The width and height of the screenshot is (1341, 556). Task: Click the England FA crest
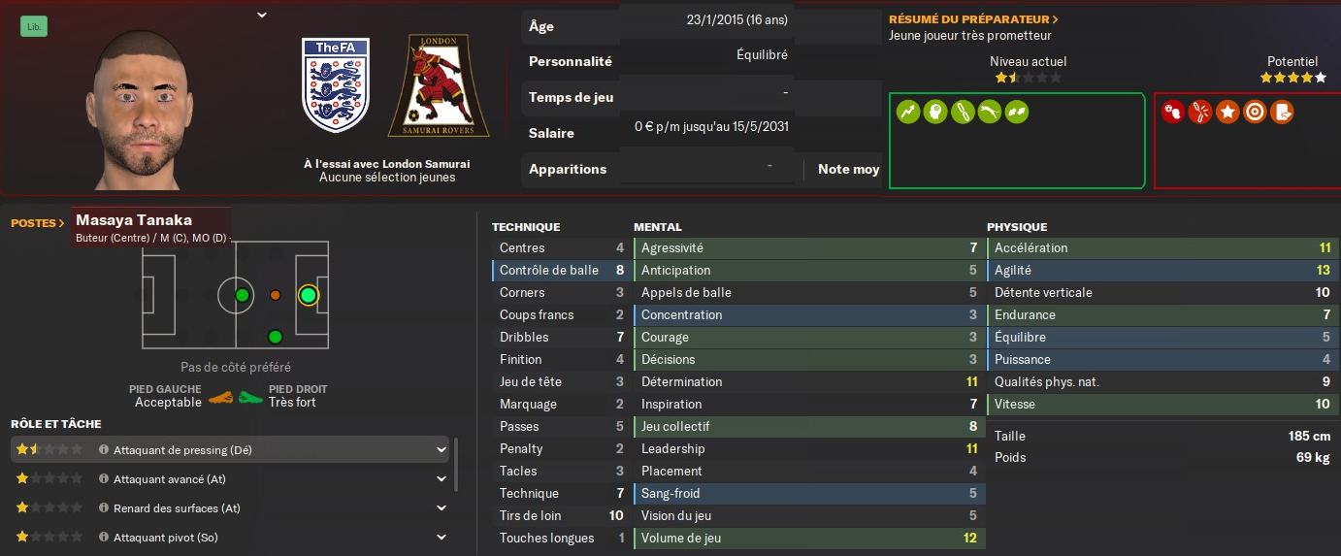tap(336, 85)
